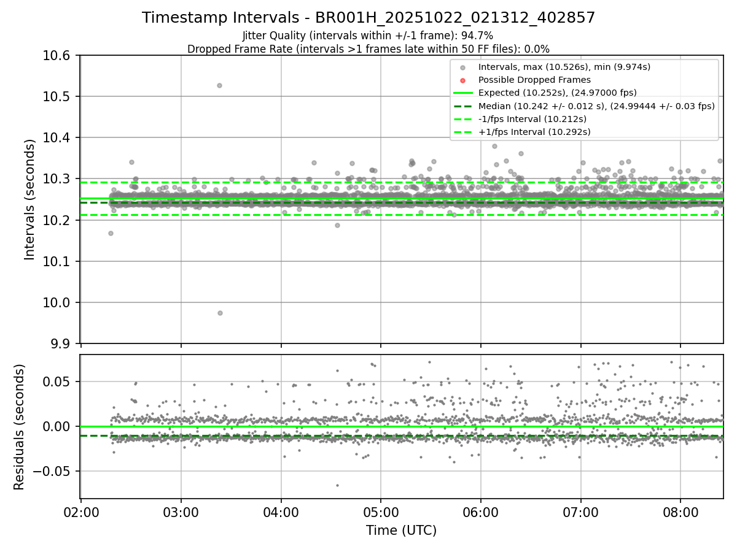This screenshot has width=737, height=552.
Task: Click the dark green dashed line sample for Median
Action: [x=463, y=106]
